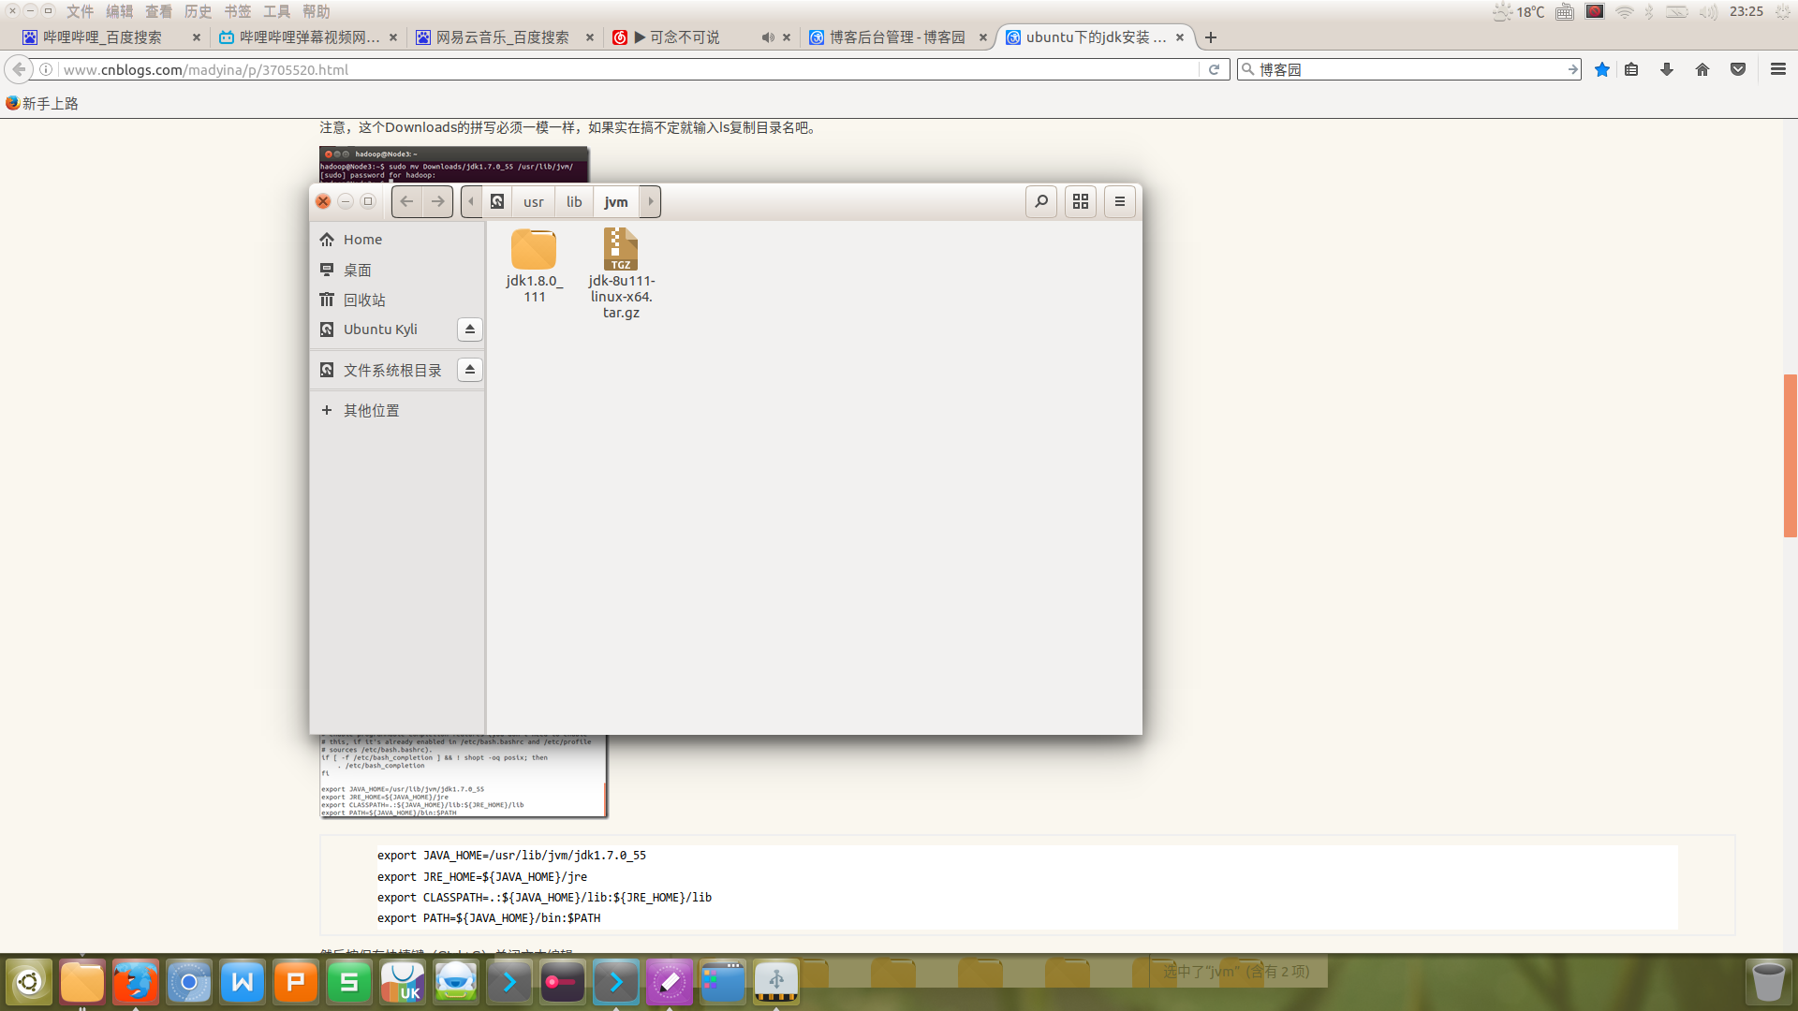Open a new browser tab

coord(1211,37)
